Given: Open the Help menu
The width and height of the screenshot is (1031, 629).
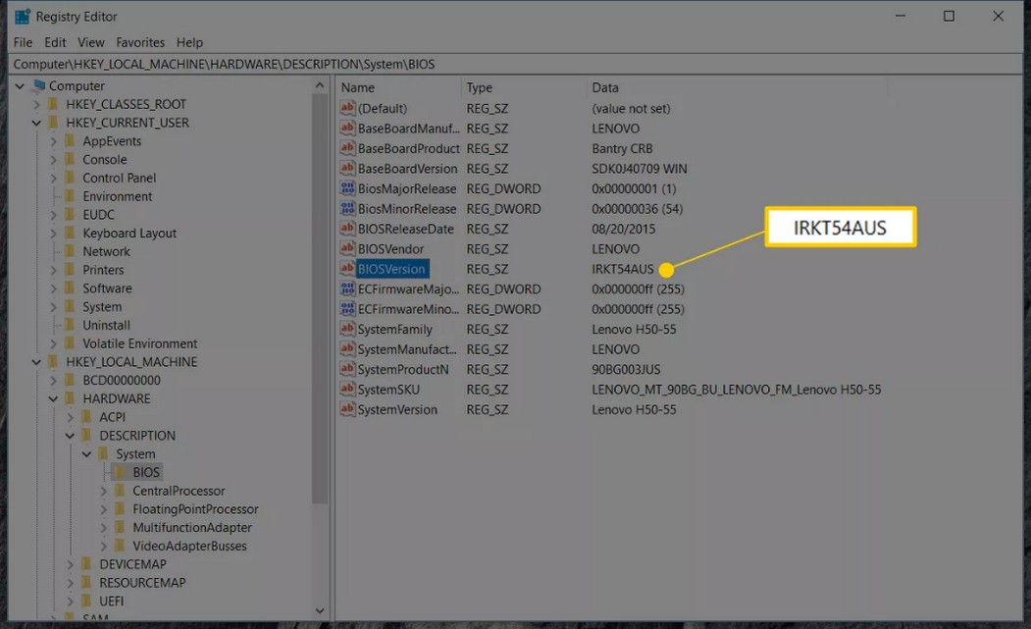Looking at the screenshot, I should click(189, 42).
